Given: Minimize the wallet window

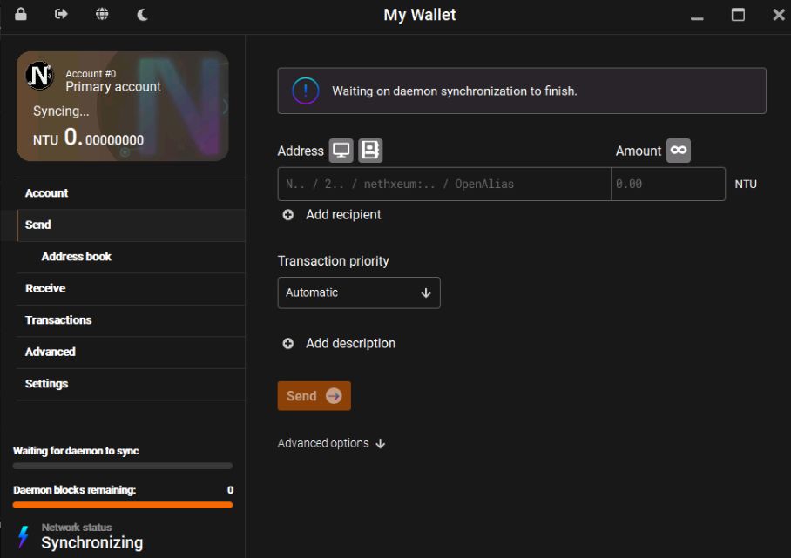Looking at the screenshot, I should click(697, 18).
